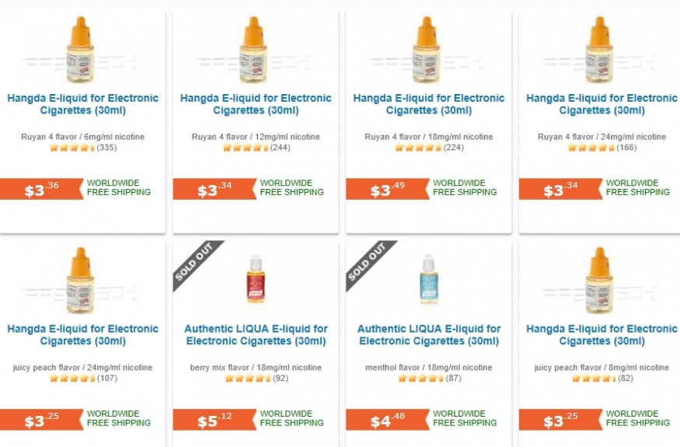Click the star rating with 92 reviews

(247, 379)
